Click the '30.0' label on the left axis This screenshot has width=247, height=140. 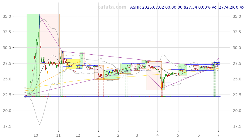7,48
